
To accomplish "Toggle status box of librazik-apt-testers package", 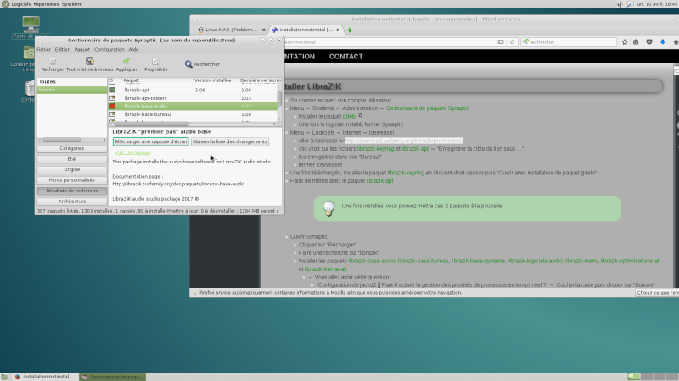I will (113, 98).
